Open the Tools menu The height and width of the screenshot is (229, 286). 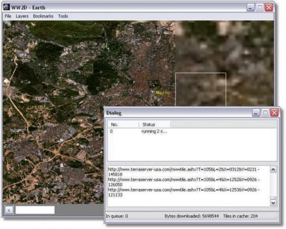pyautogui.click(x=63, y=16)
